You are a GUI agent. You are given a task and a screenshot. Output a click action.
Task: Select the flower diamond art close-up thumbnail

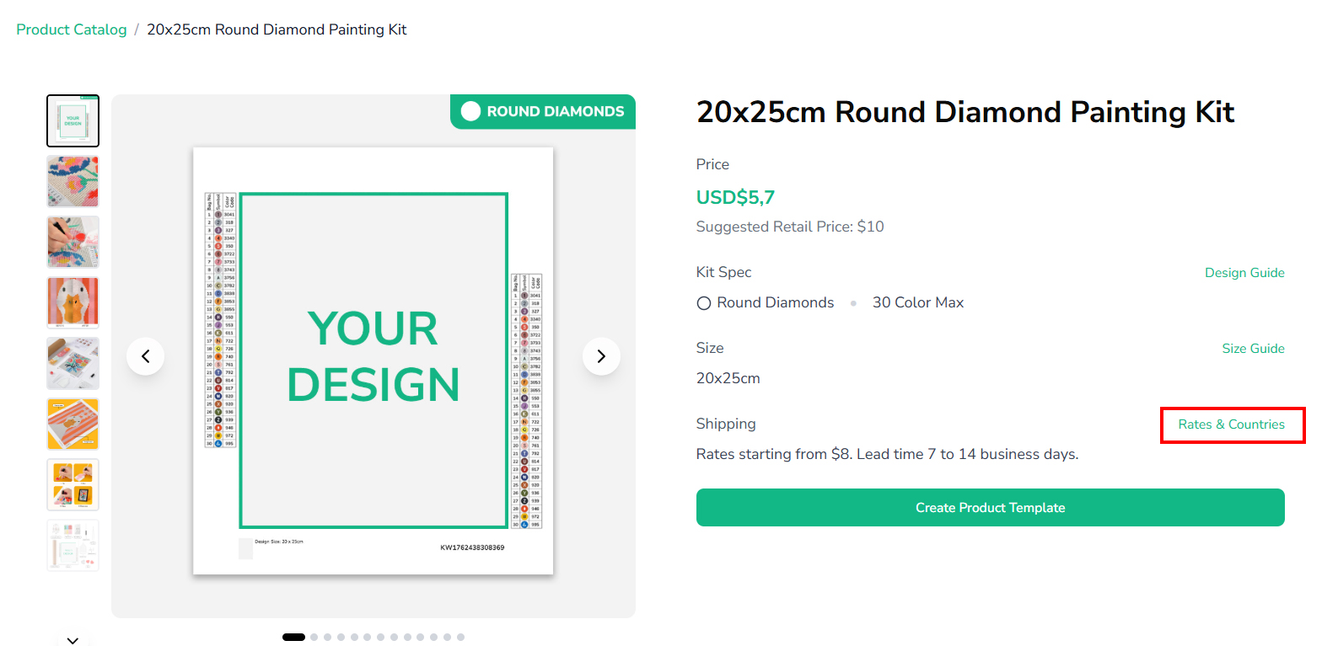(x=73, y=182)
